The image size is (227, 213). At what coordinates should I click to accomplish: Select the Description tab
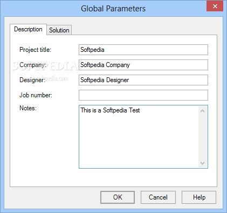pos(28,29)
